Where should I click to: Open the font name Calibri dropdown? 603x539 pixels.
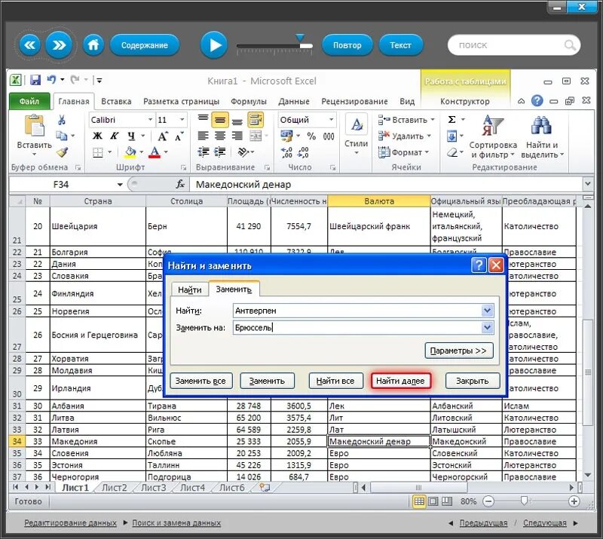pyautogui.click(x=150, y=120)
